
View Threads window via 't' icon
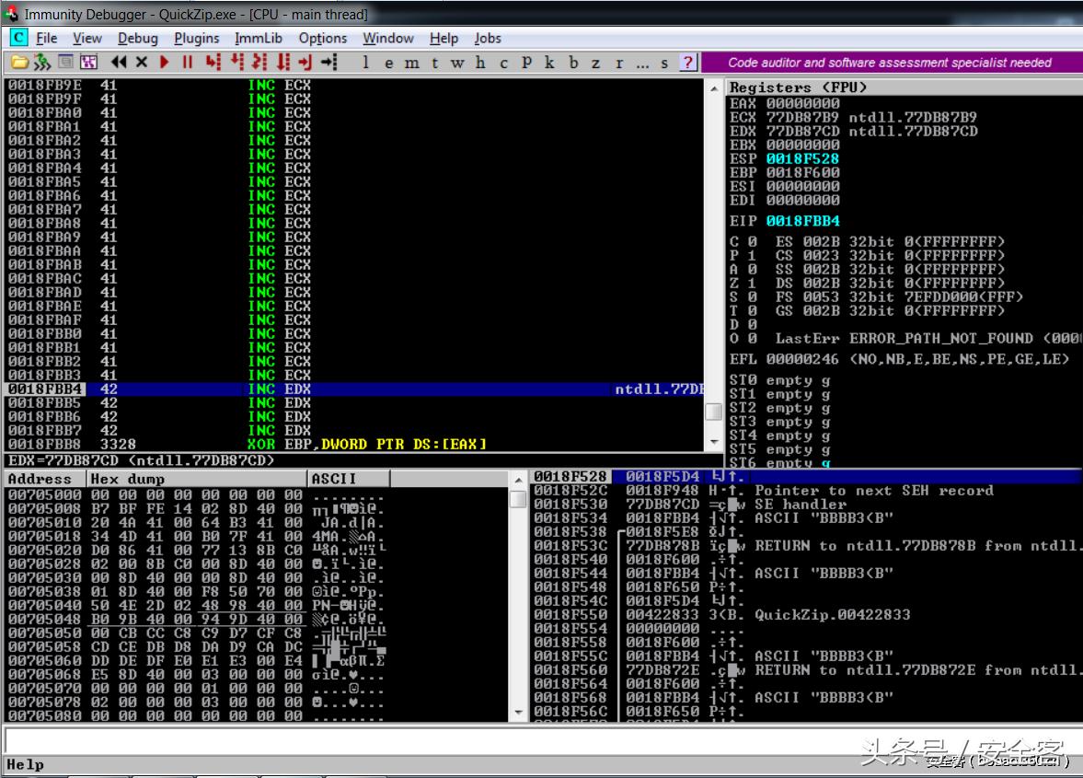(433, 64)
